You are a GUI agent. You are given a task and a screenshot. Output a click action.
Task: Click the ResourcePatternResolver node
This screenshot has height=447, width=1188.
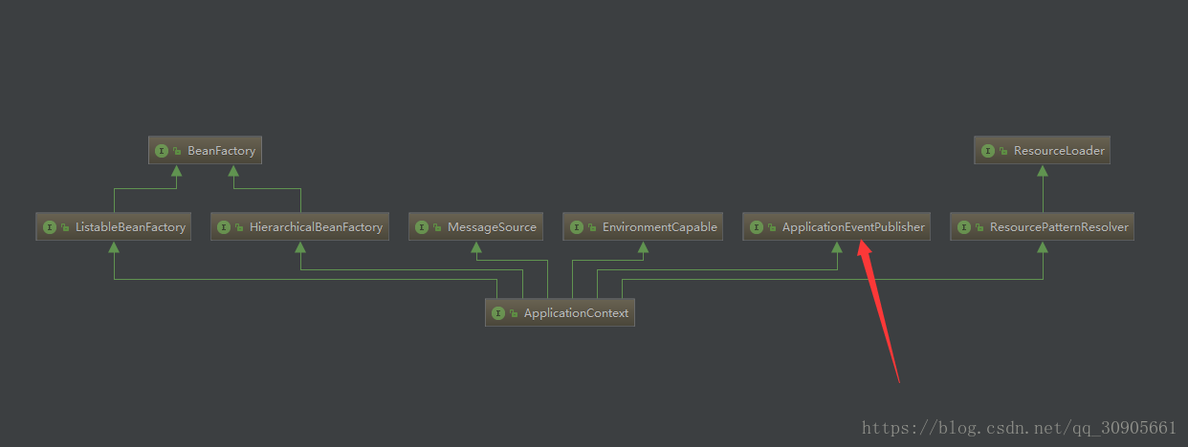(x=1043, y=226)
